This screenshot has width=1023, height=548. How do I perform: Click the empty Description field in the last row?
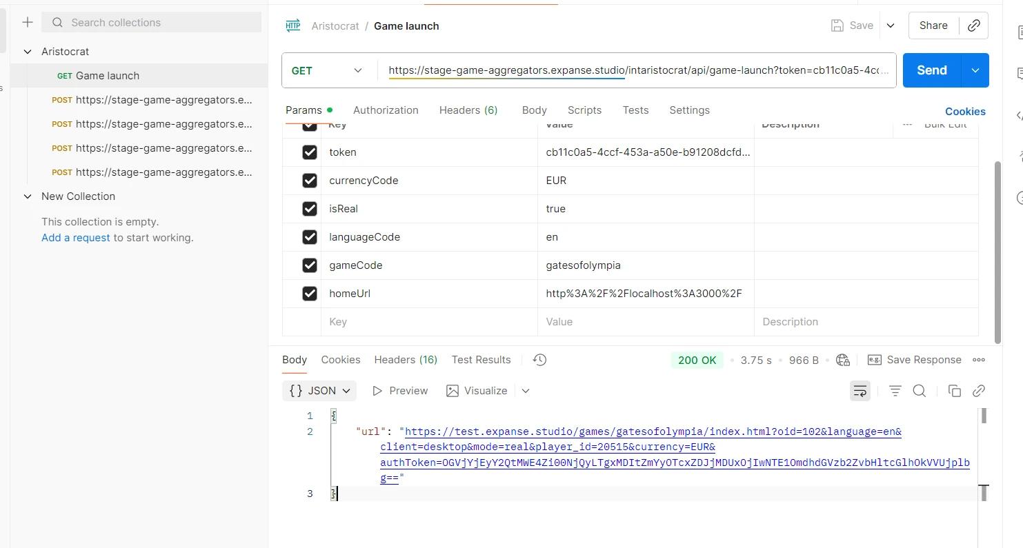tap(866, 322)
